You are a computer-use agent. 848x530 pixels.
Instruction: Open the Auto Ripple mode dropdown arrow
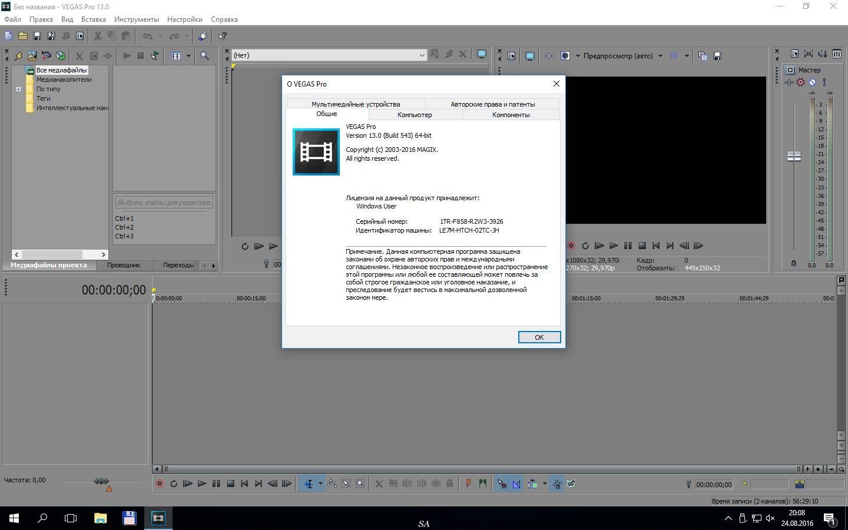click(545, 483)
